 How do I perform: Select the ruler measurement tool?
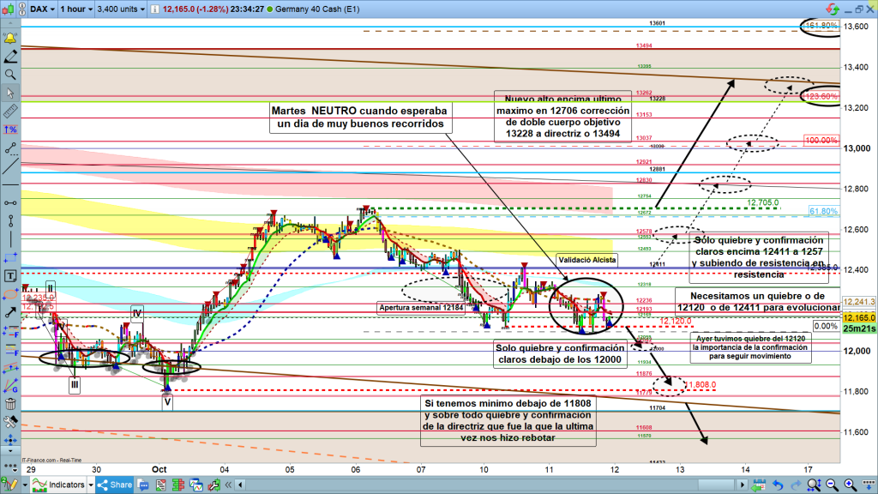coord(10,111)
